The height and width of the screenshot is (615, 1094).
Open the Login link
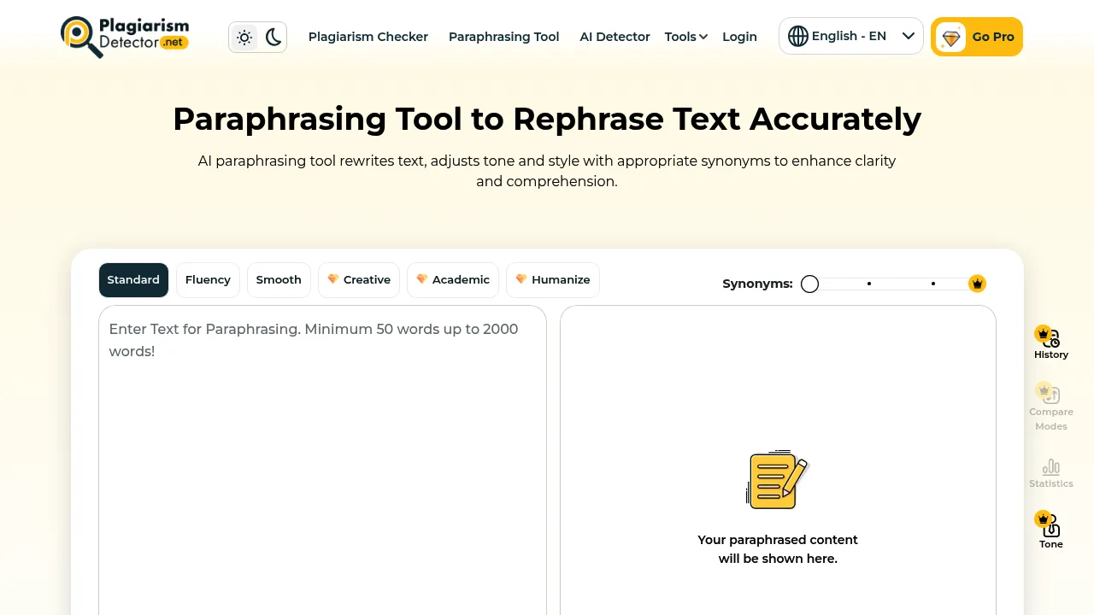739,37
